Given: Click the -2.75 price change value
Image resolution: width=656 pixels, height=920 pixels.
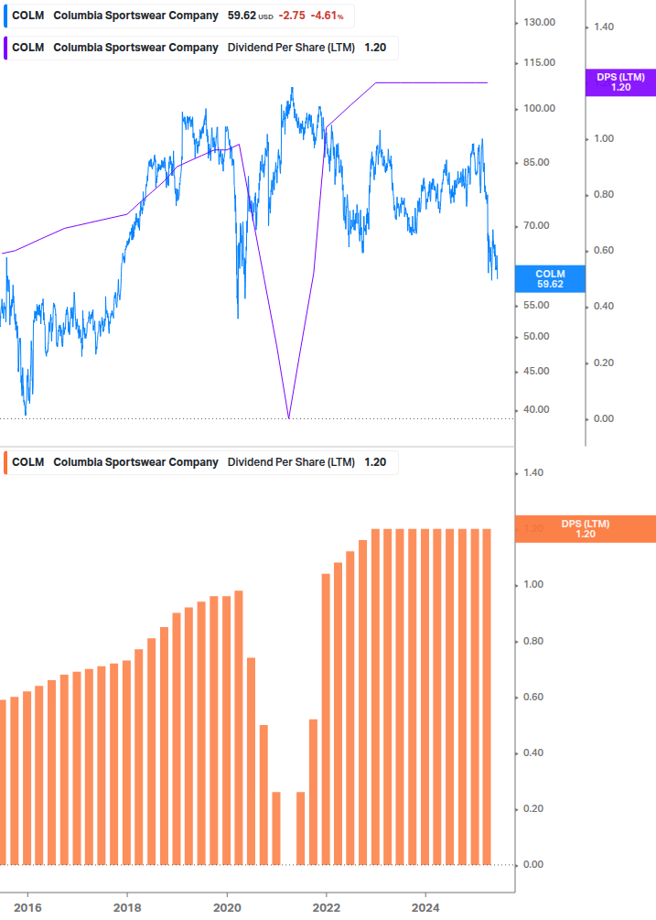Looking at the screenshot, I should coord(292,16).
